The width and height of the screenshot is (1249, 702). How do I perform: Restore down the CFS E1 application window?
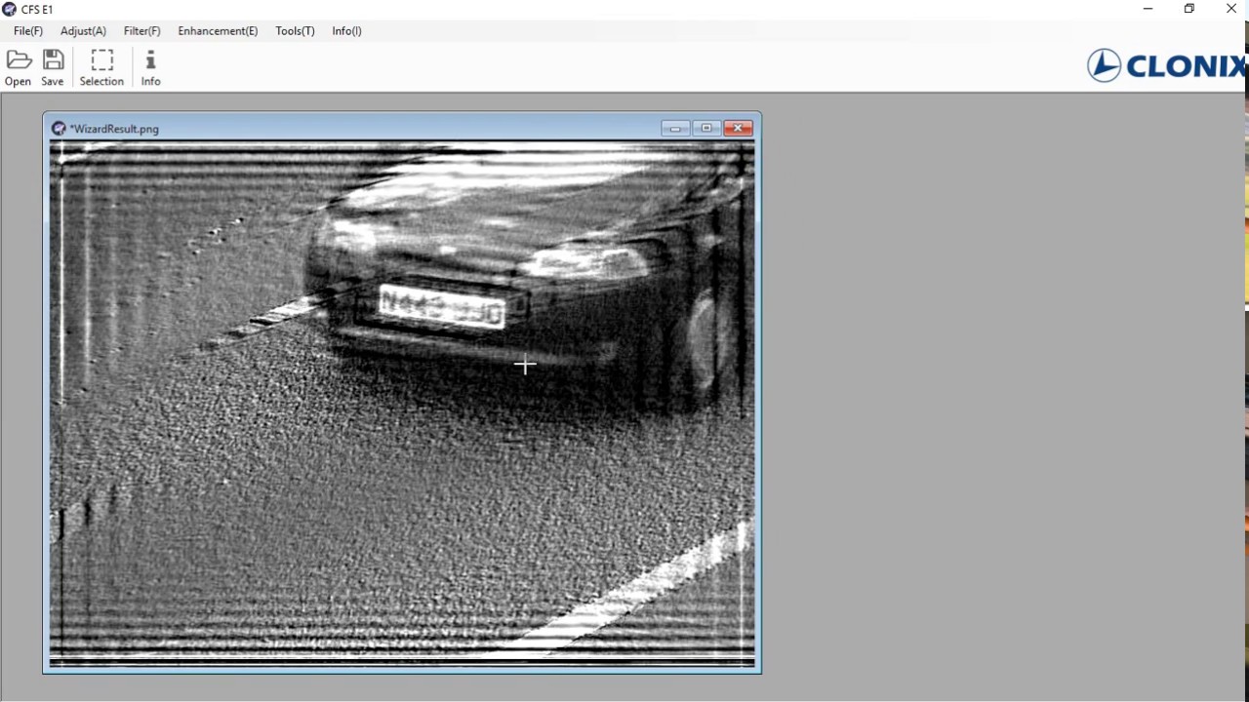(x=1189, y=9)
